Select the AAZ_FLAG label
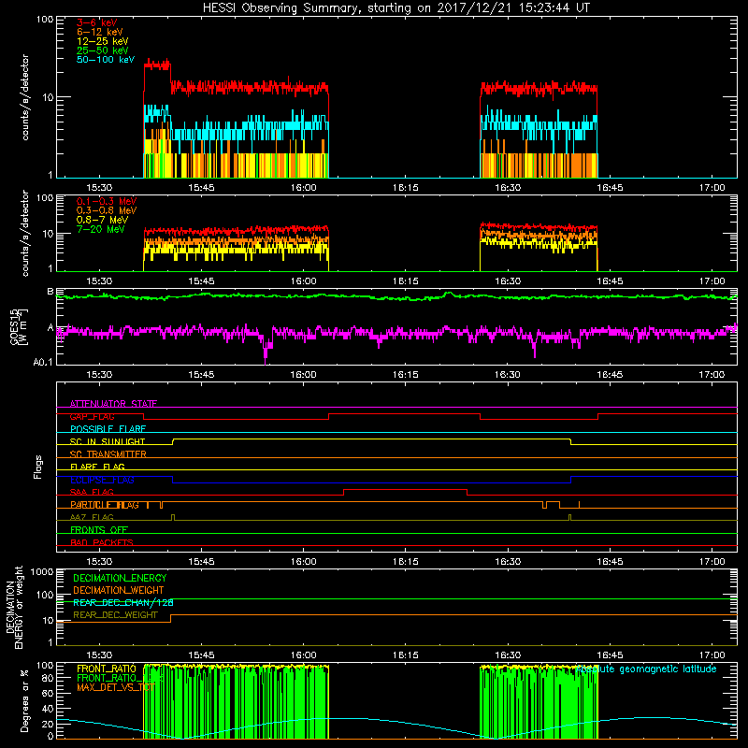Image resolution: width=748 pixels, height=748 pixels. pyautogui.click(x=92, y=517)
